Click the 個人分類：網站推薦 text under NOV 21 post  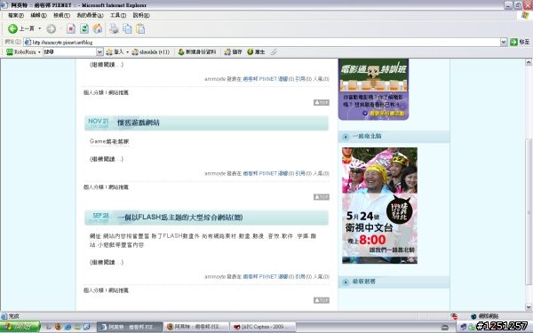(x=106, y=187)
